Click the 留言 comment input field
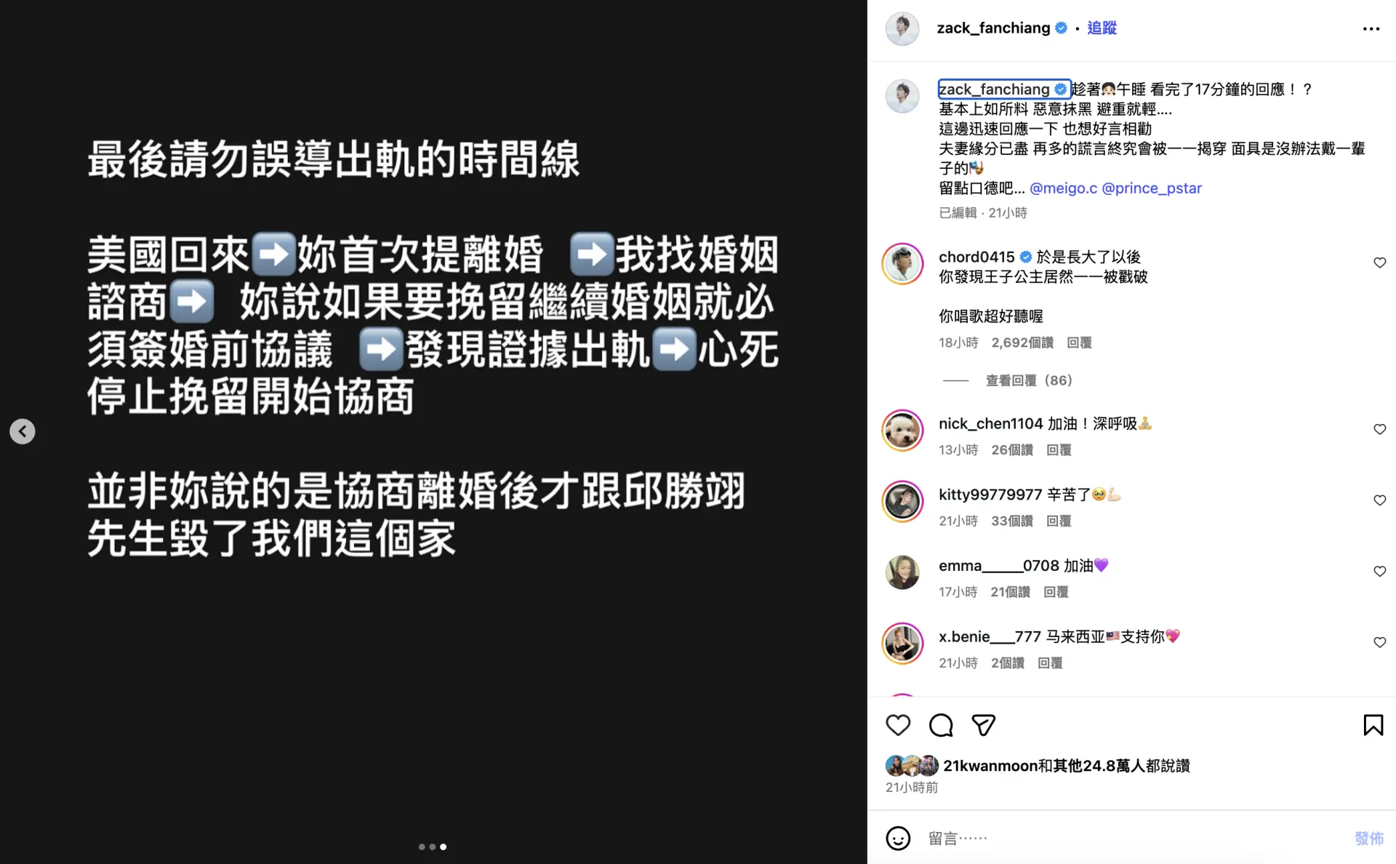This screenshot has width=1396, height=864. pyautogui.click(x=1134, y=838)
